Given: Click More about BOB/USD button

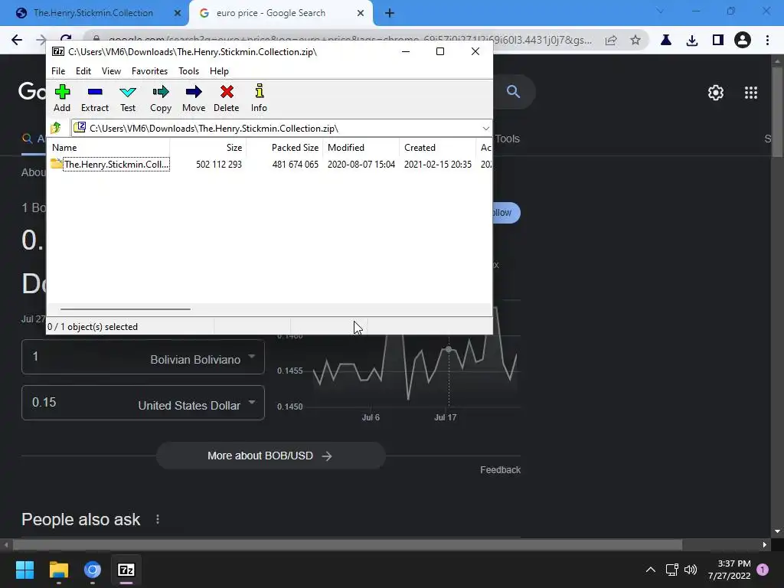Looking at the screenshot, I should click(270, 456).
